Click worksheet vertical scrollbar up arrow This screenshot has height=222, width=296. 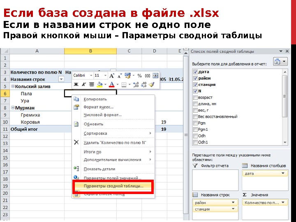tap(186, 53)
